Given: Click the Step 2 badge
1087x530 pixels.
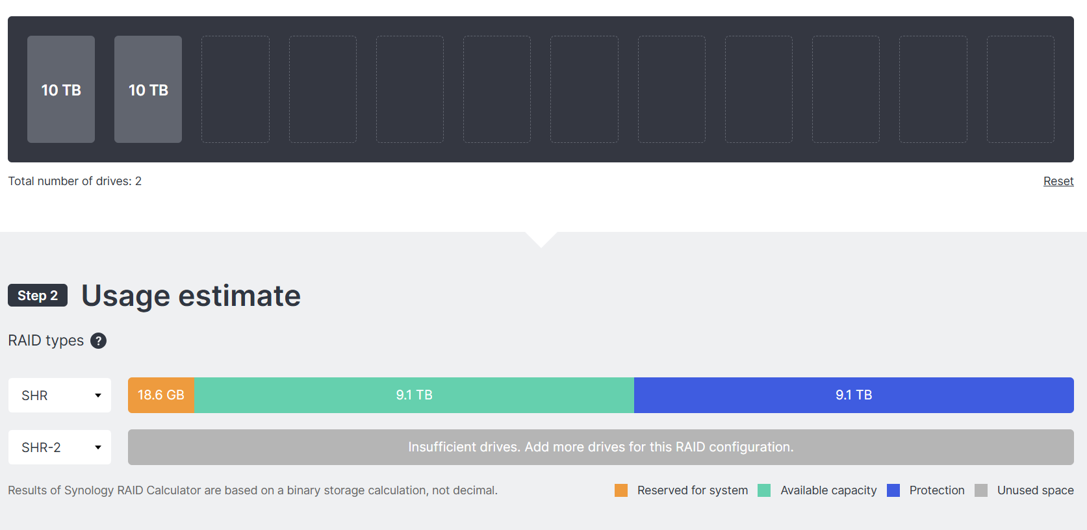Looking at the screenshot, I should coord(38,296).
